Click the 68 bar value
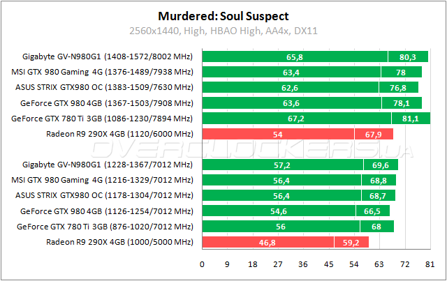Viewport: 447px width, 281px height. pos(376,227)
